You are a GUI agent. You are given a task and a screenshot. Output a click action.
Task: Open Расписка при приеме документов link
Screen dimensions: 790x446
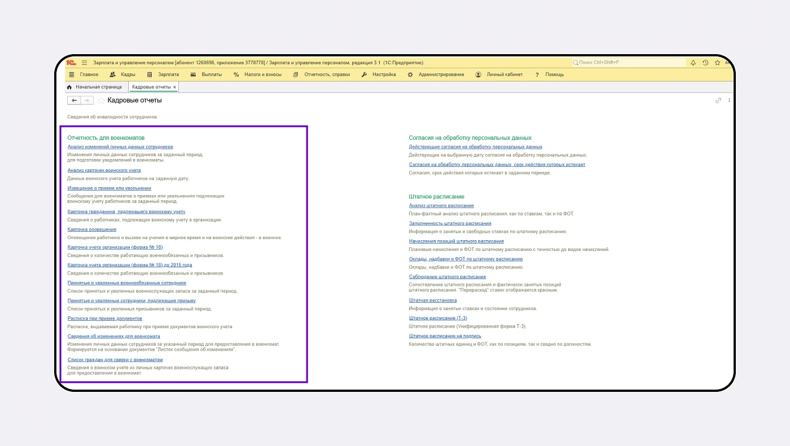pos(104,319)
